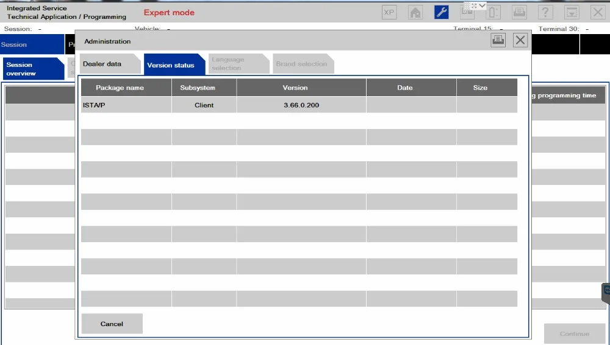Click the 3.66.0.200 version cell

[301, 105]
